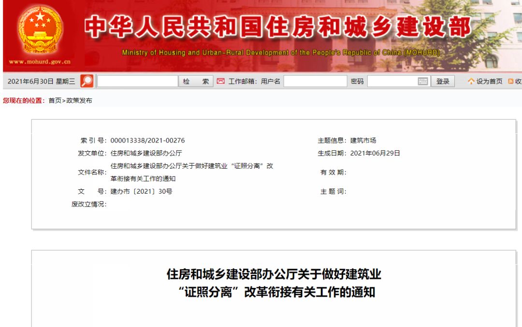522x327 pixels.
Task: Click the 登录 login button
Action: coord(443,81)
